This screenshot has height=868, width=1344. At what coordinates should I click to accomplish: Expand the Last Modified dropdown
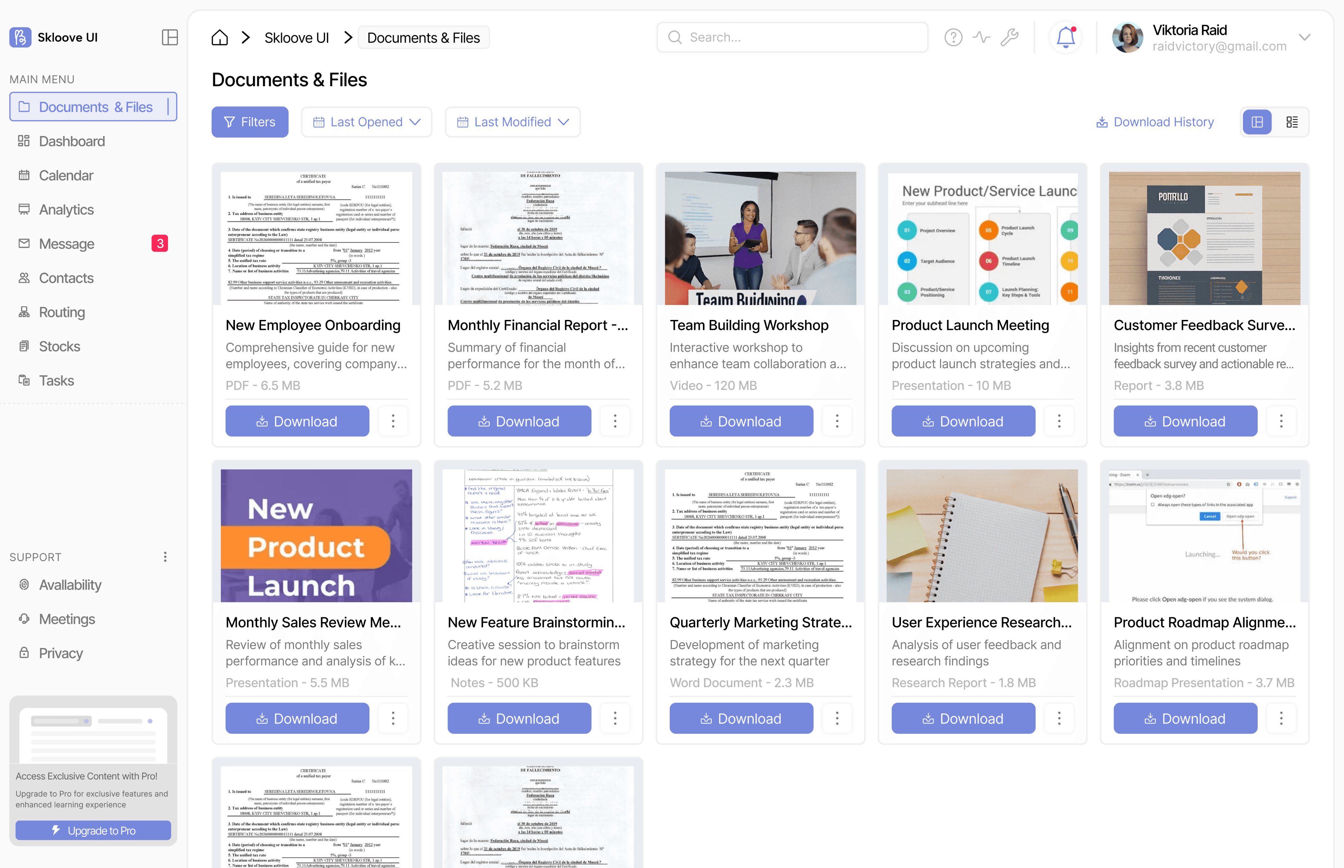point(512,122)
